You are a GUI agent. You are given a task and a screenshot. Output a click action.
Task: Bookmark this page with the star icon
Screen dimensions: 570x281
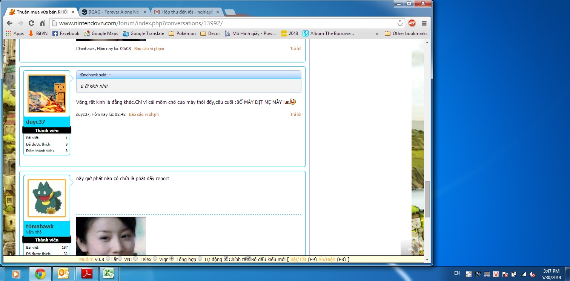pyautogui.click(x=400, y=23)
